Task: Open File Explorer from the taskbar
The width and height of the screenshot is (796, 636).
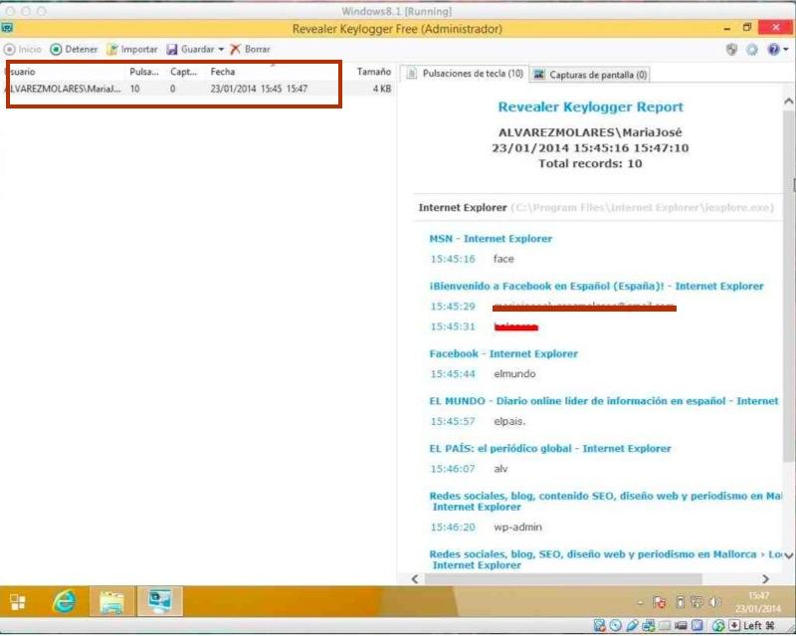Action: click(112, 601)
